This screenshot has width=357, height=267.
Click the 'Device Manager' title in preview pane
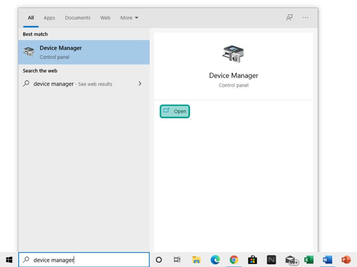234,75
